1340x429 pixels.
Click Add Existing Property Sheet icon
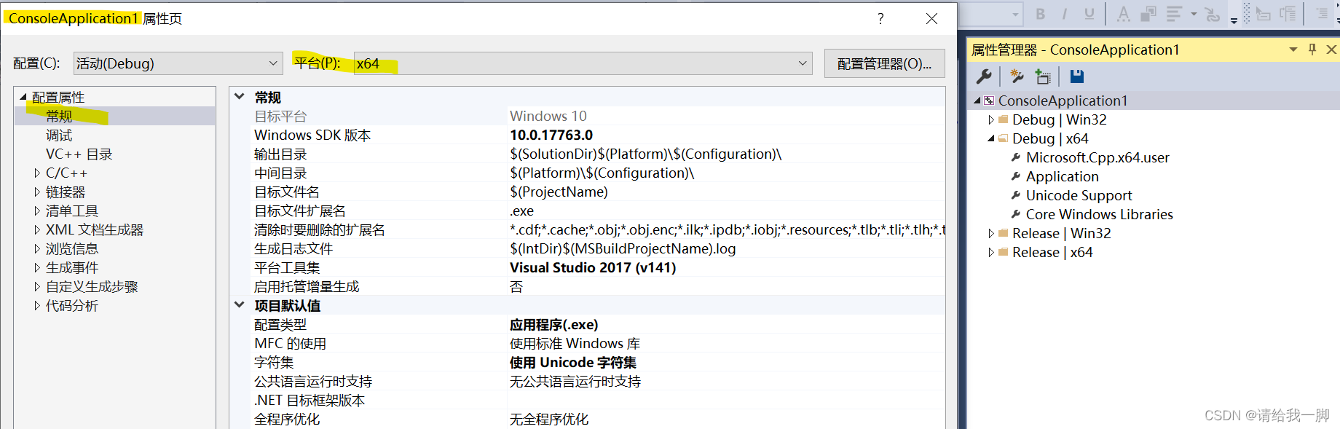point(1043,76)
